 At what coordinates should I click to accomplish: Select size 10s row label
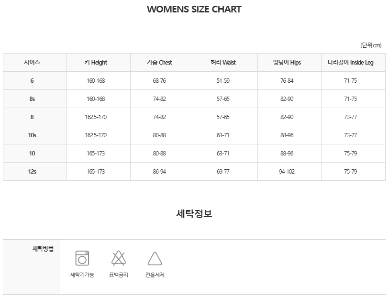pyautogui.click(x=32, y=135)
